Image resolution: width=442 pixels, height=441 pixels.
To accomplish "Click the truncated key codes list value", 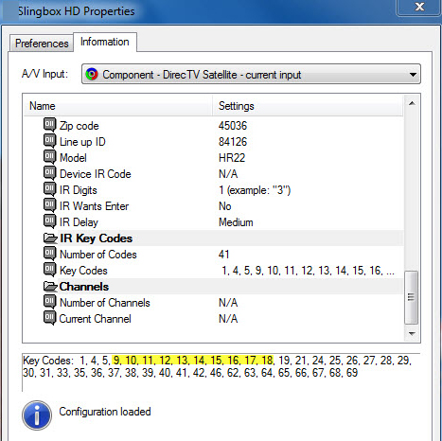I will [308, 271].
